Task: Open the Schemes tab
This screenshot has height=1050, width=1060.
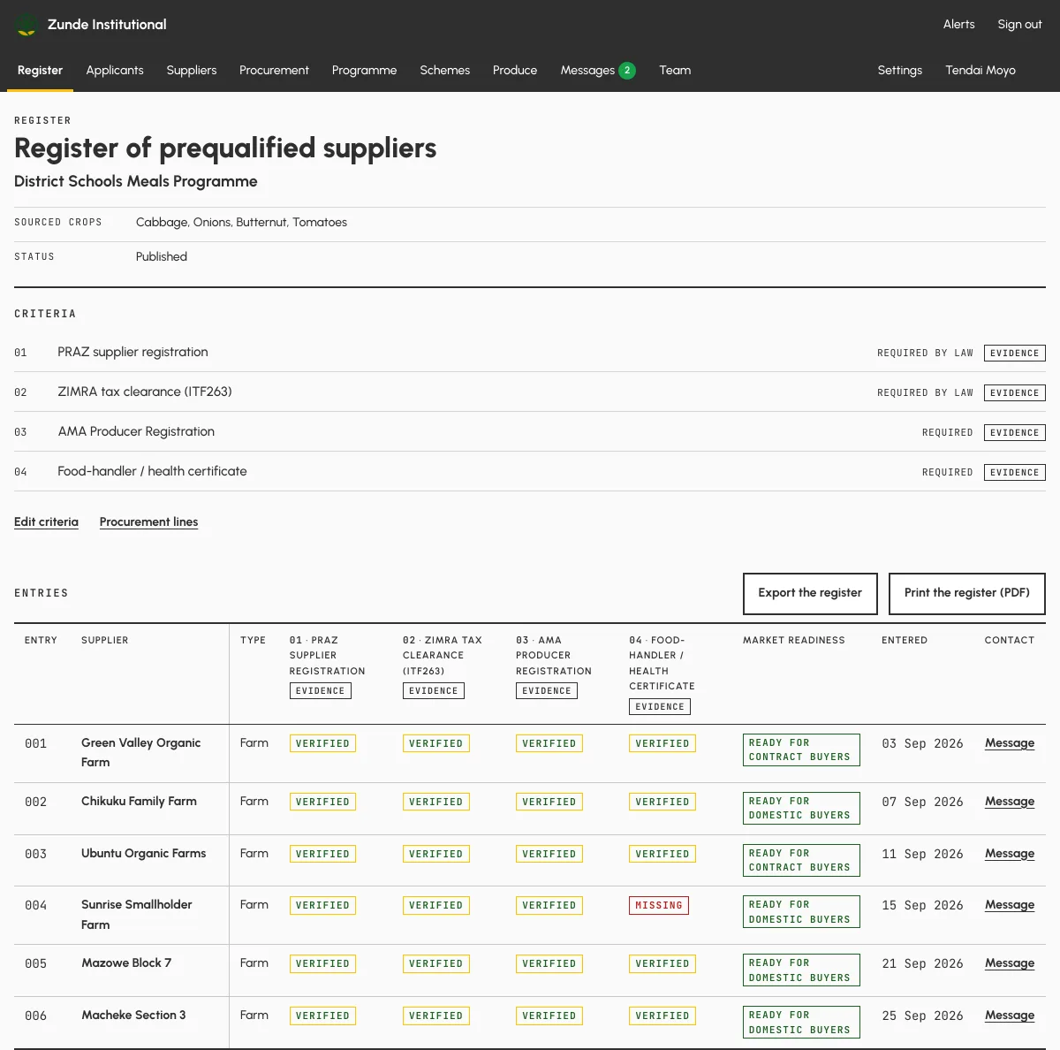Action: pos(445,71)
